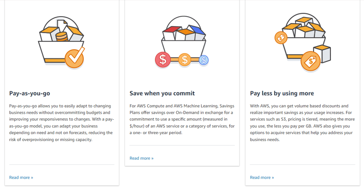Click the small blue dollar sign coin
Image resolution: width=364 pixels, height=190 pixels.
click(x=204, y=60)
